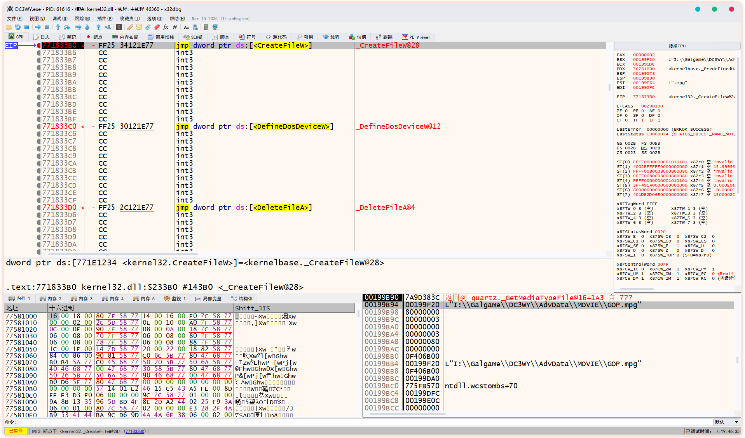Image resolution: width=745 pixels, height=438 pixels.
Task: Select the EAX register value 00000002
Action: tap(644, 55)
